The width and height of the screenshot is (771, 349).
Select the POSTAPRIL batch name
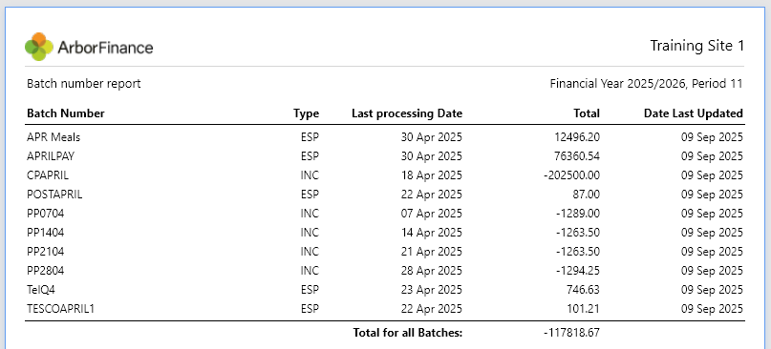click(x=54, y=195)
